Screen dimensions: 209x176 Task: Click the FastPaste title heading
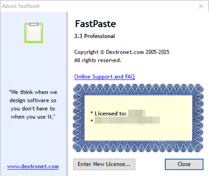point(95,24)
